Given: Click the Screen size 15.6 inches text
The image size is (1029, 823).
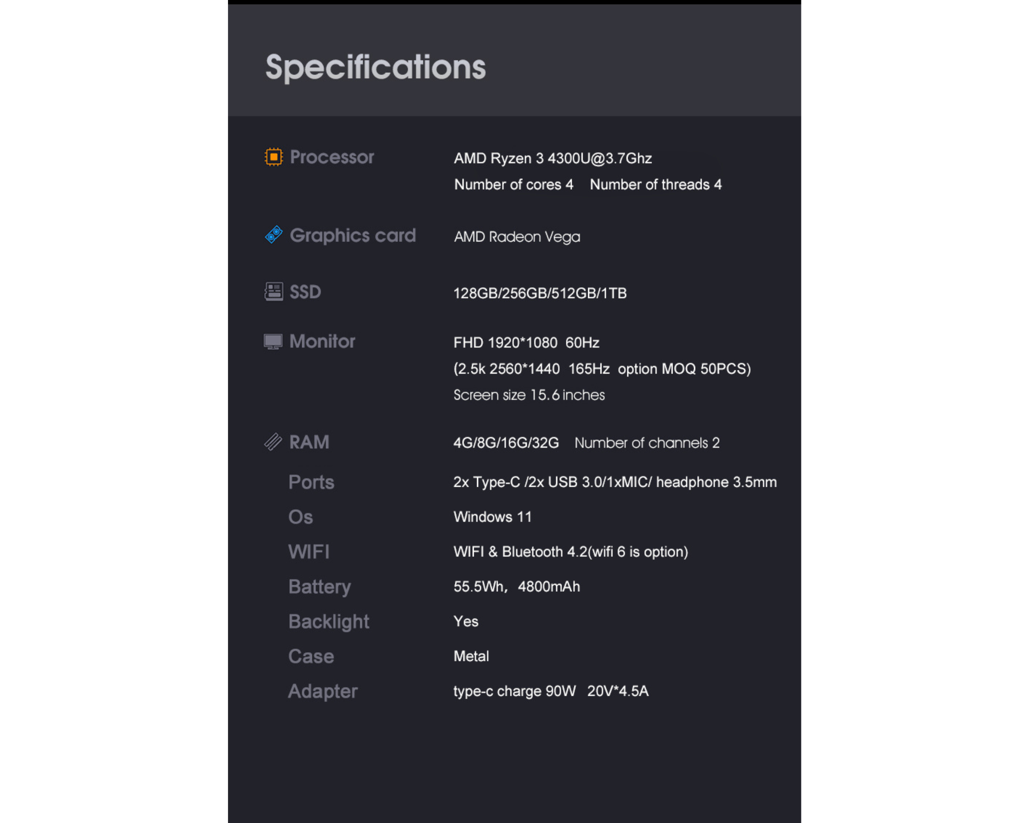Looking at the screenshot, I should click(529, 395).
